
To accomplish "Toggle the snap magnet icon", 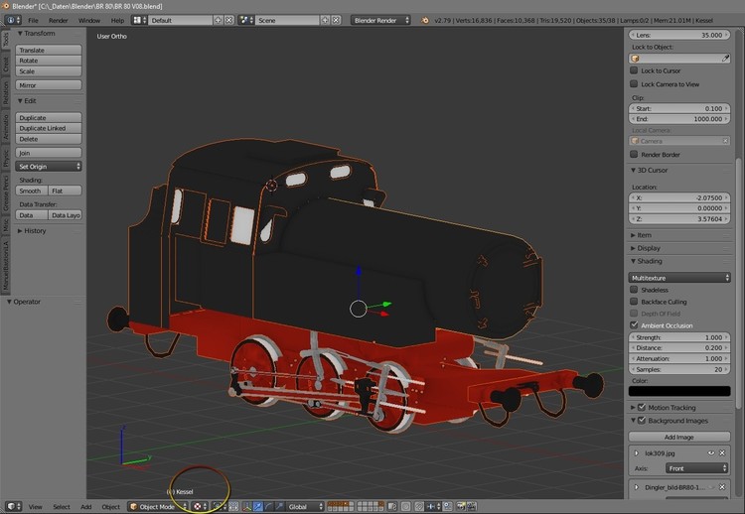I will (x=419, y=506).
